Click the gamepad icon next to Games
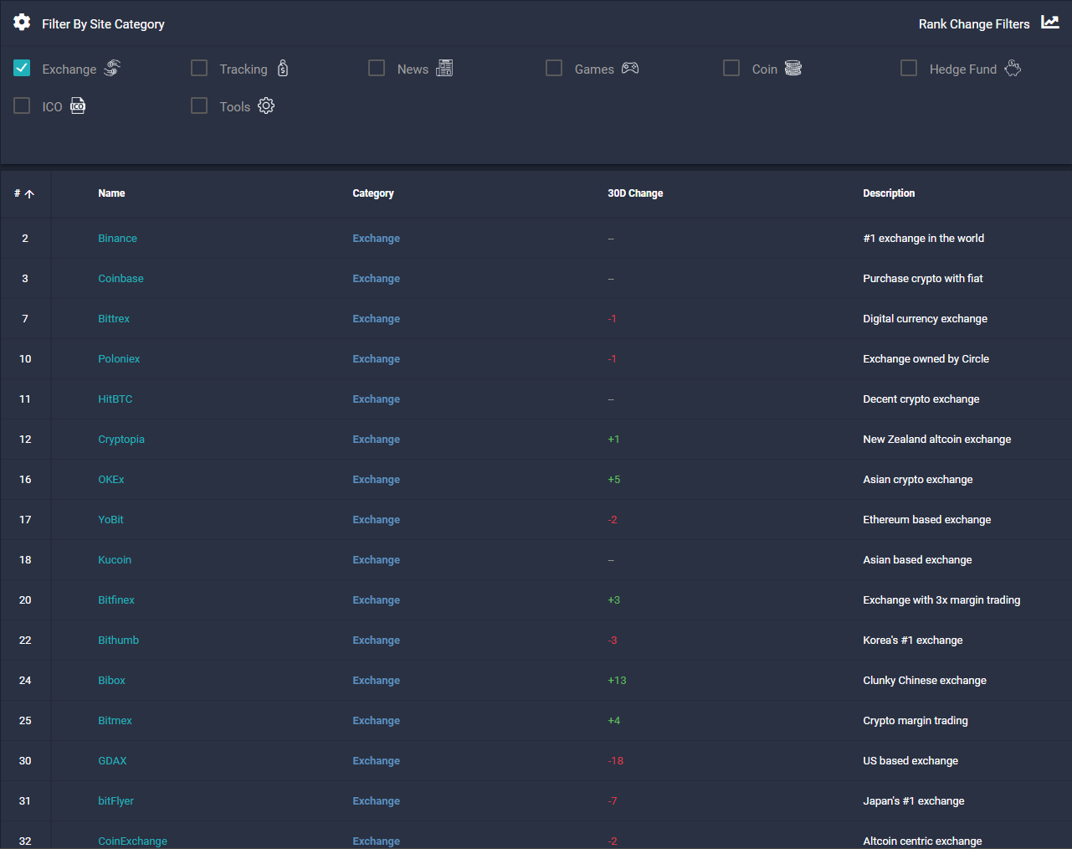This screenshot has width=1072, height=849. [x=629, y=68]
